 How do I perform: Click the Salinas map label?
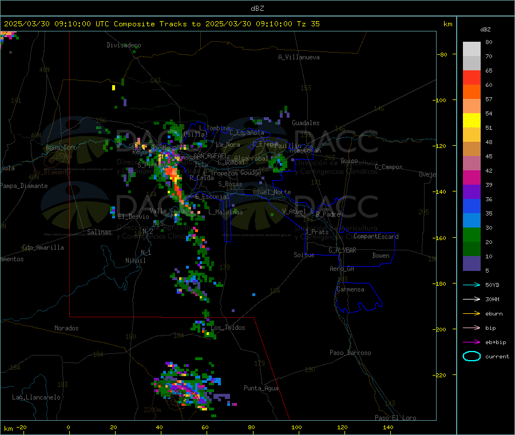(99, 232)
